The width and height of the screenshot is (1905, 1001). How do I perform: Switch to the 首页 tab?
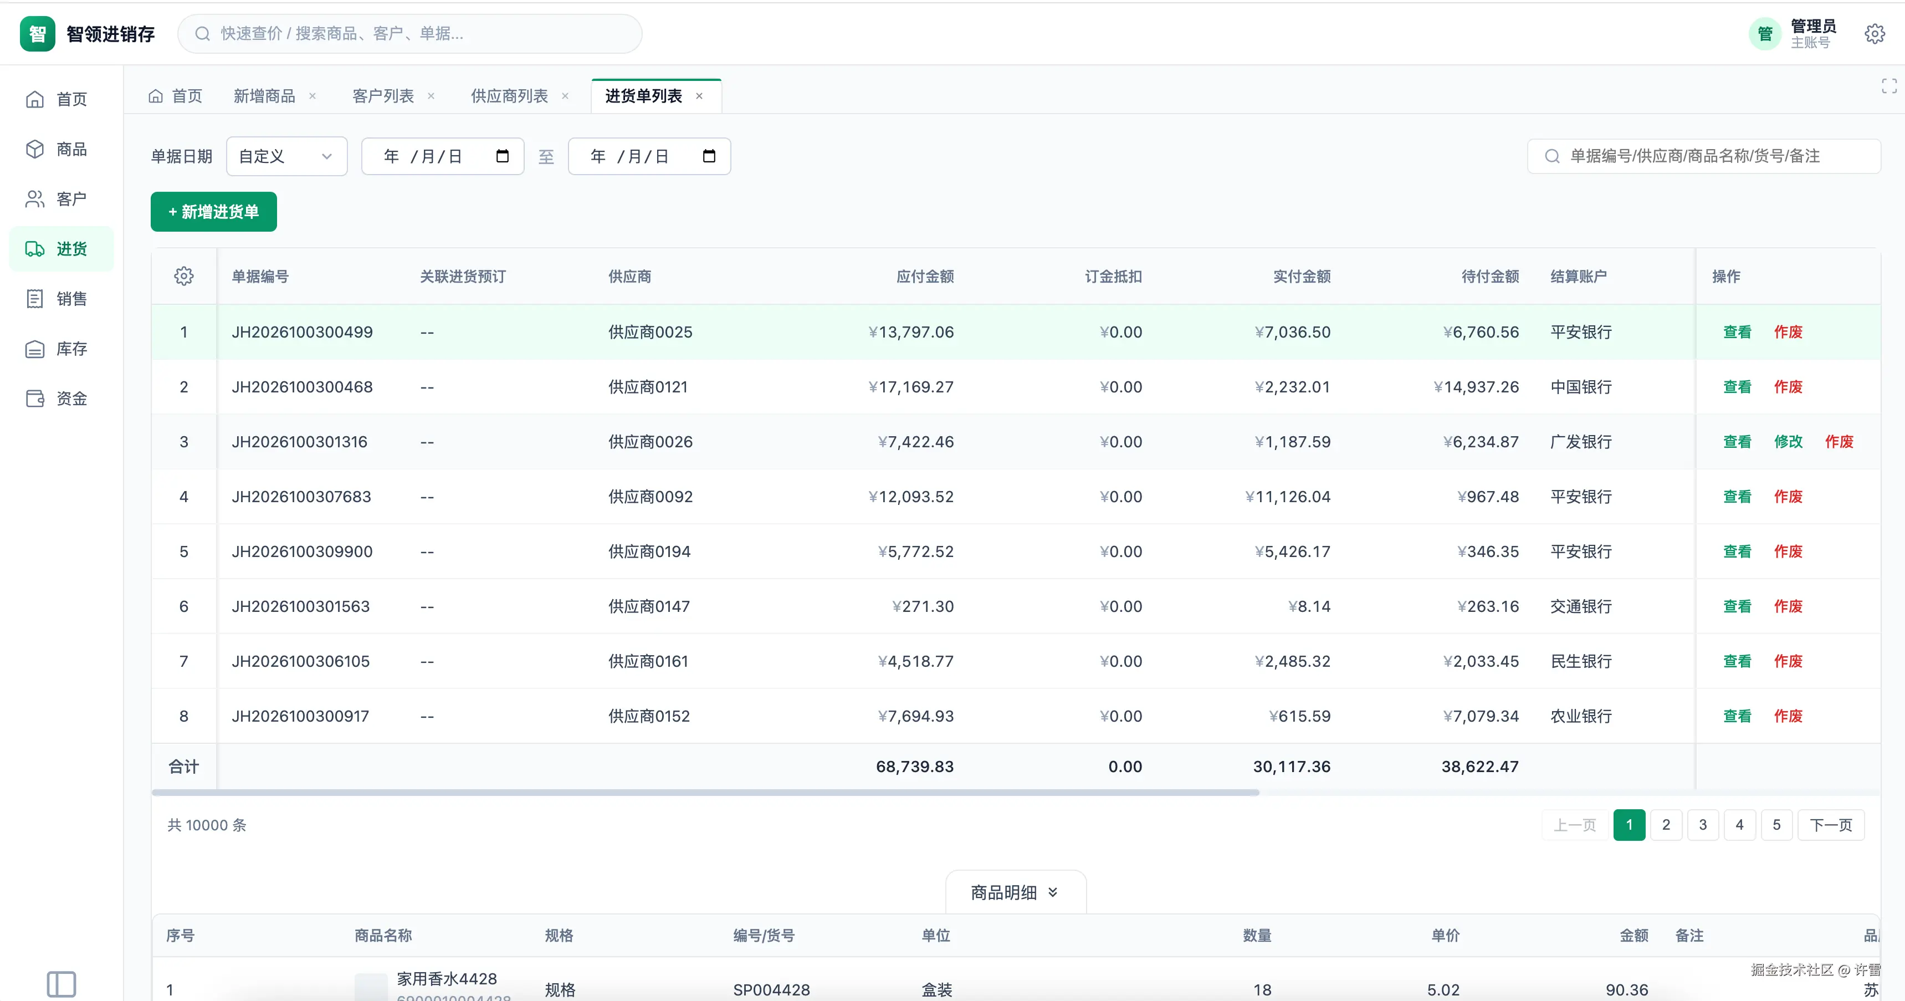click(175, 96)
